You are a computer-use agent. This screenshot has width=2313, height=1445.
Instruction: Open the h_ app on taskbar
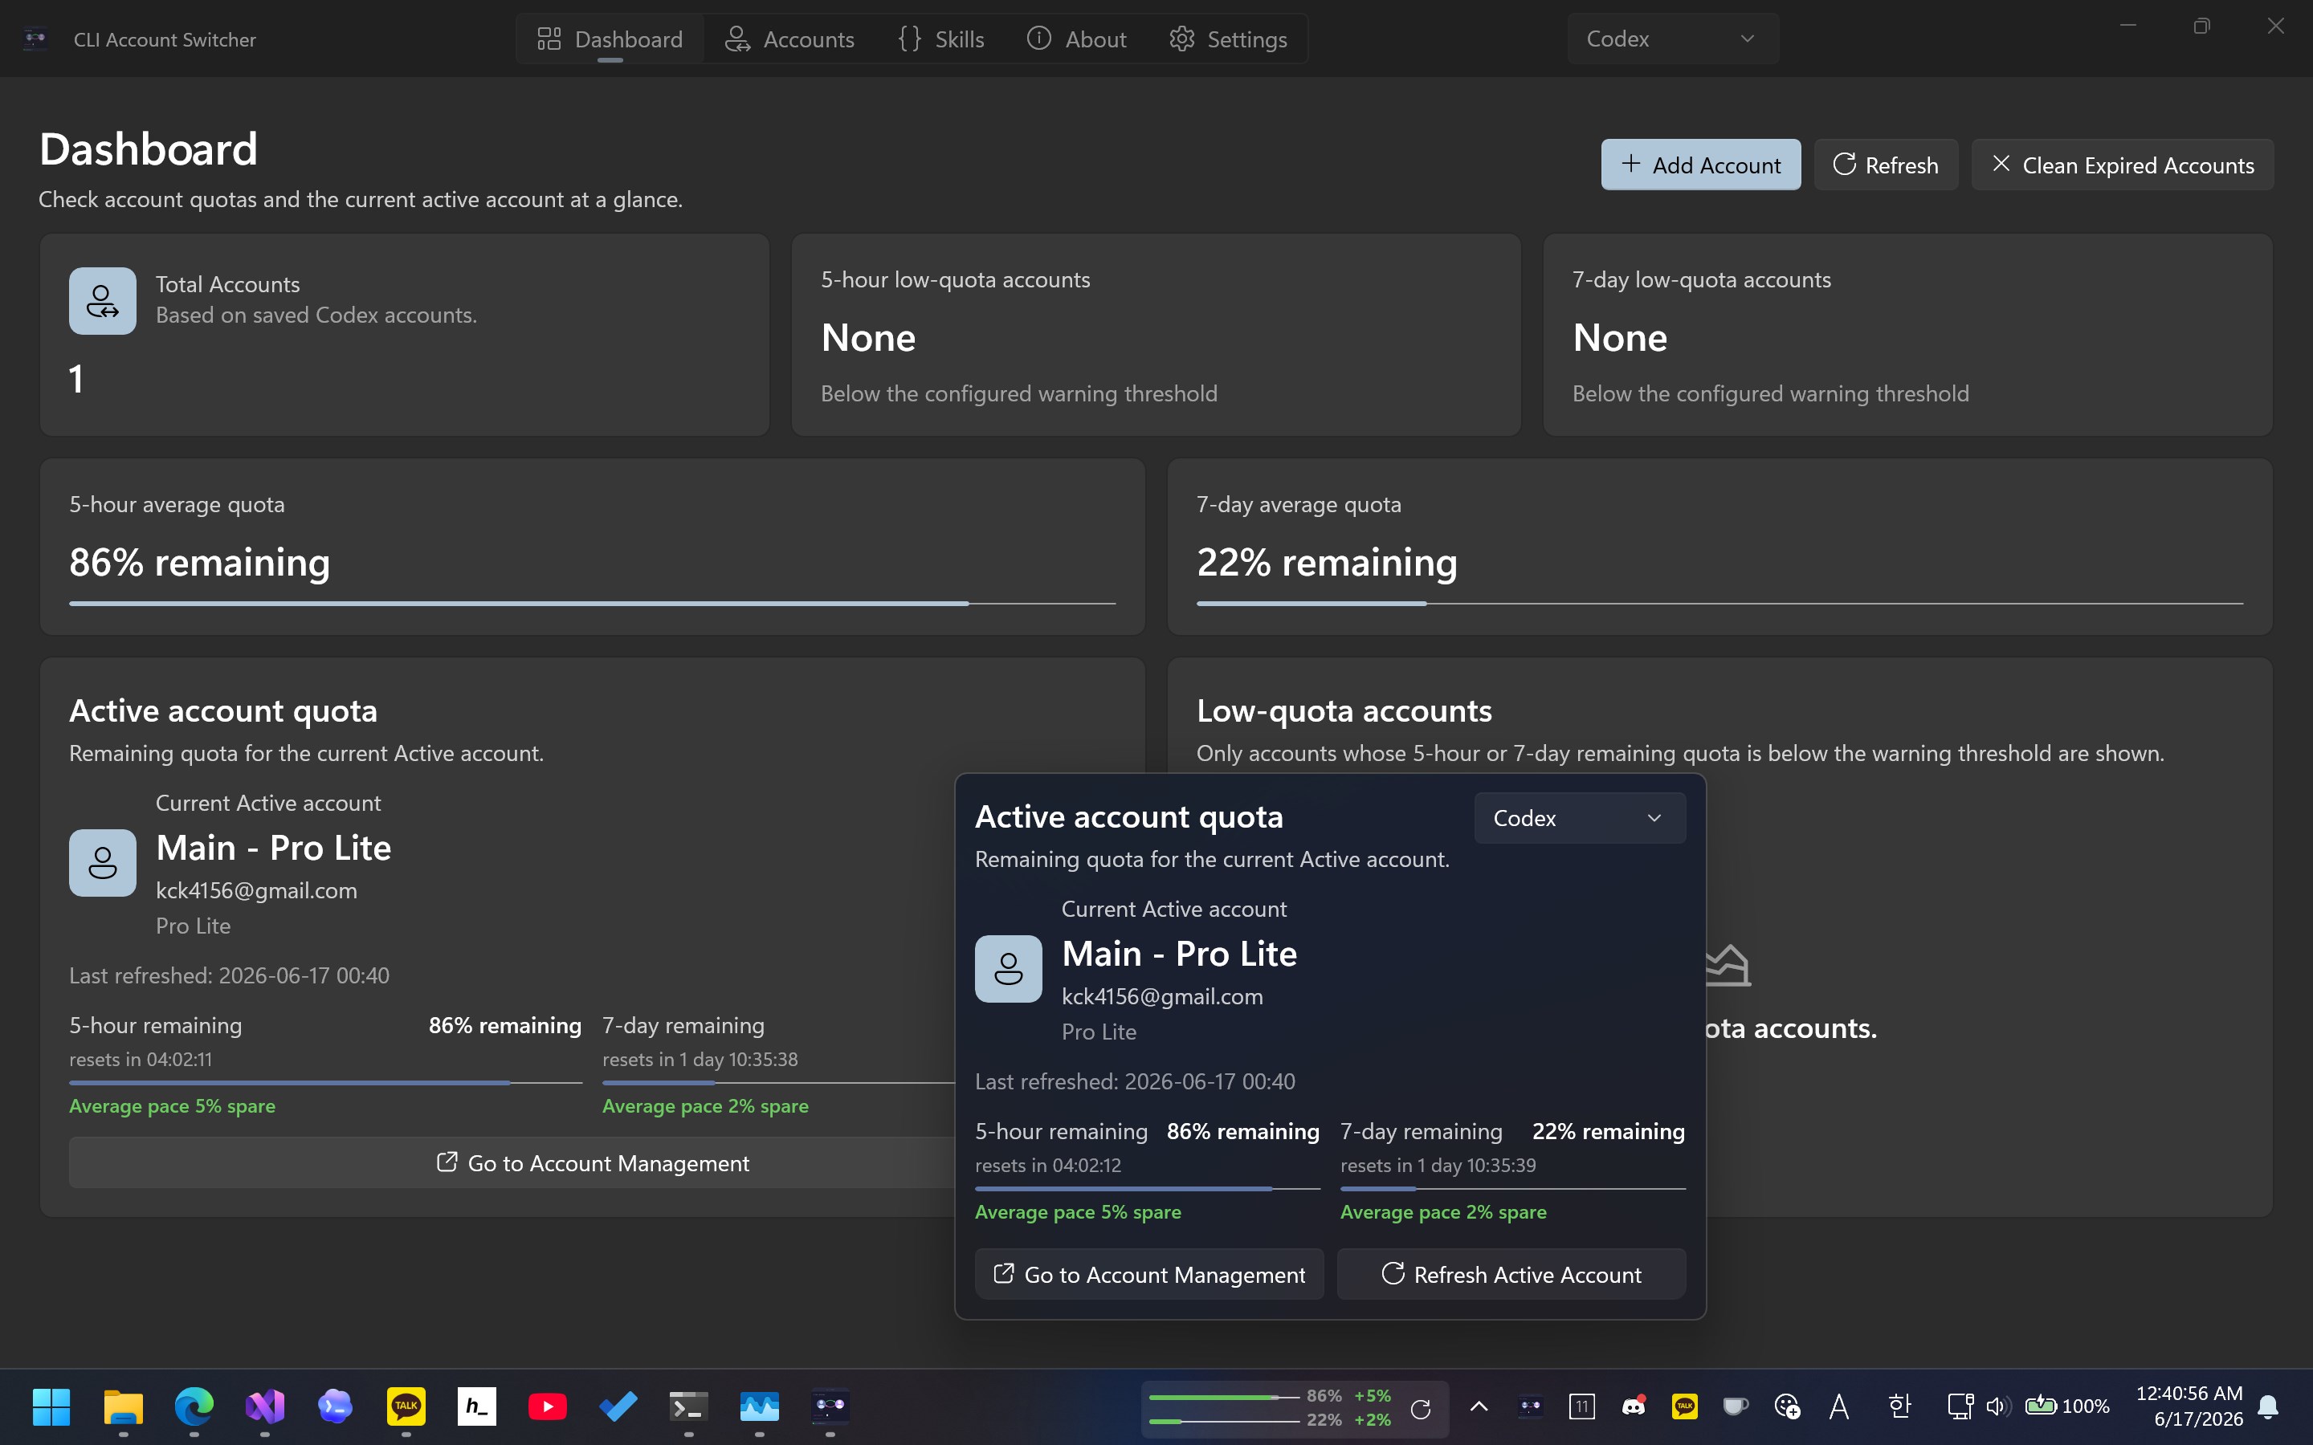(477, 1406)
